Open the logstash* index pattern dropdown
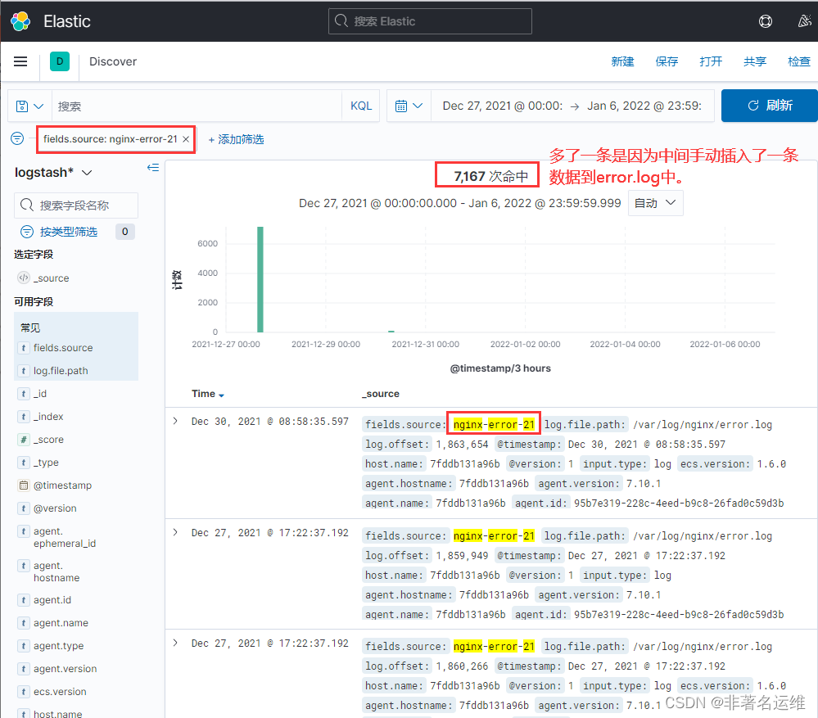Screen dimensions: 818x718 (53, 173)
